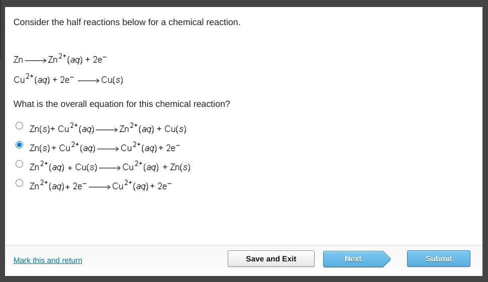Click the 2e⁻ term in the zinc half reaction
This screenshot has height=282, width=488.
point(100,60)
